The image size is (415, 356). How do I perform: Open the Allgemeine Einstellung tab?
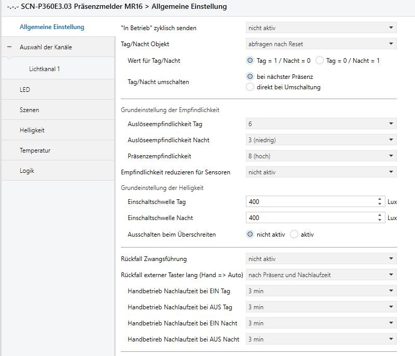[x=52, y=27]
